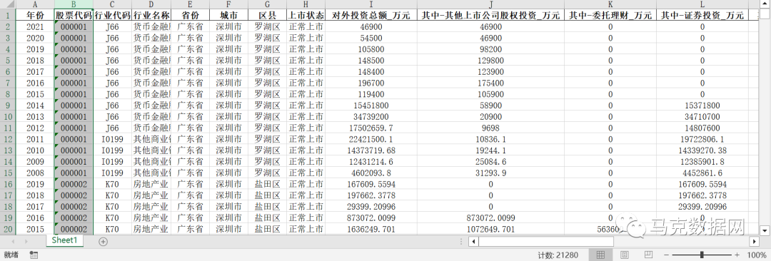Select column E header
The image size is (771, 261).
tap(190, 4)
